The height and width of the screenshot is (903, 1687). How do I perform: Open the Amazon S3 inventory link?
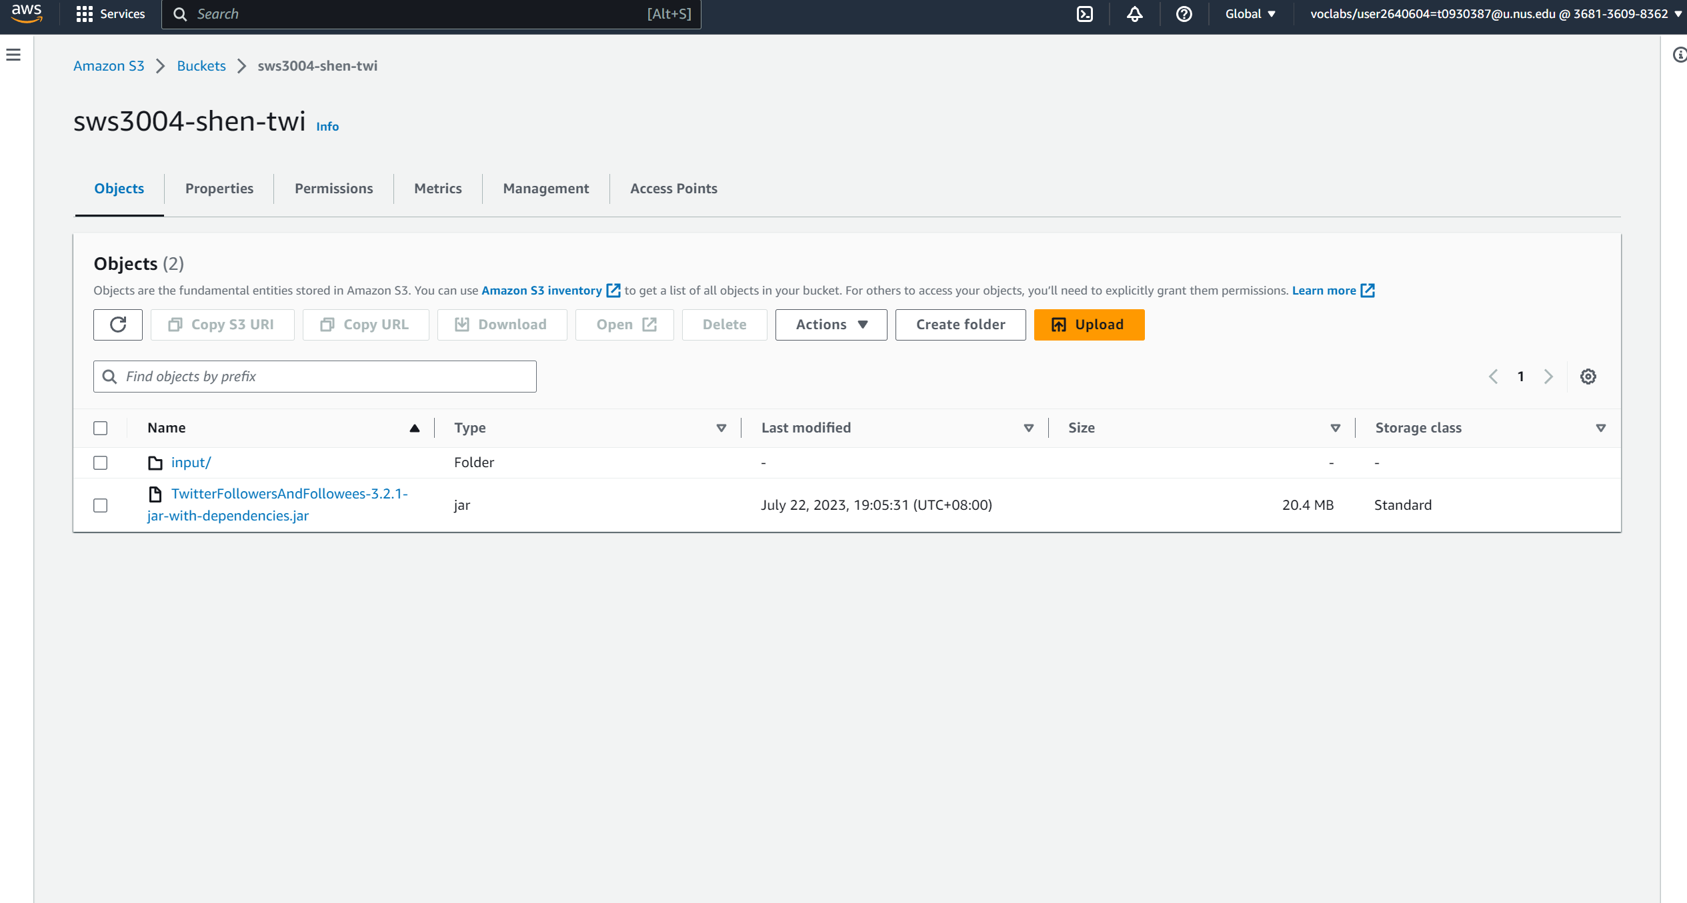tap(541, 291)
